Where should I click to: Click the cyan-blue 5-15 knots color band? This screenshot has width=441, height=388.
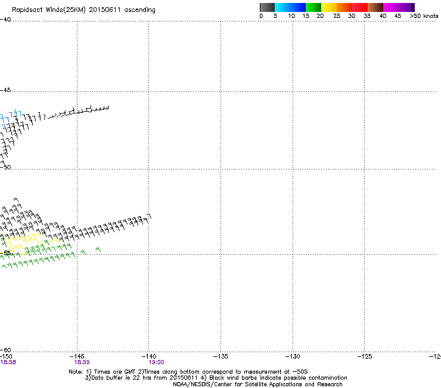click(x=290, y=7)
